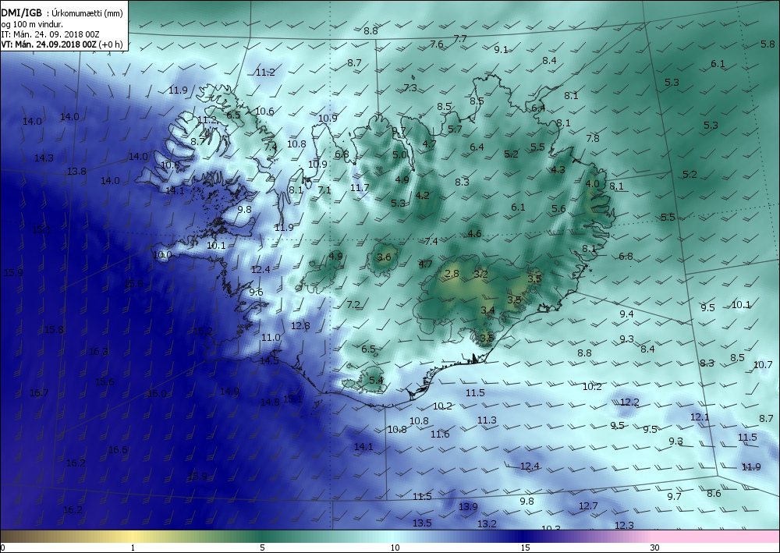Click the map value 11.7
The height and width of the screenshot is (553, 780).
(x=360, y=187)
